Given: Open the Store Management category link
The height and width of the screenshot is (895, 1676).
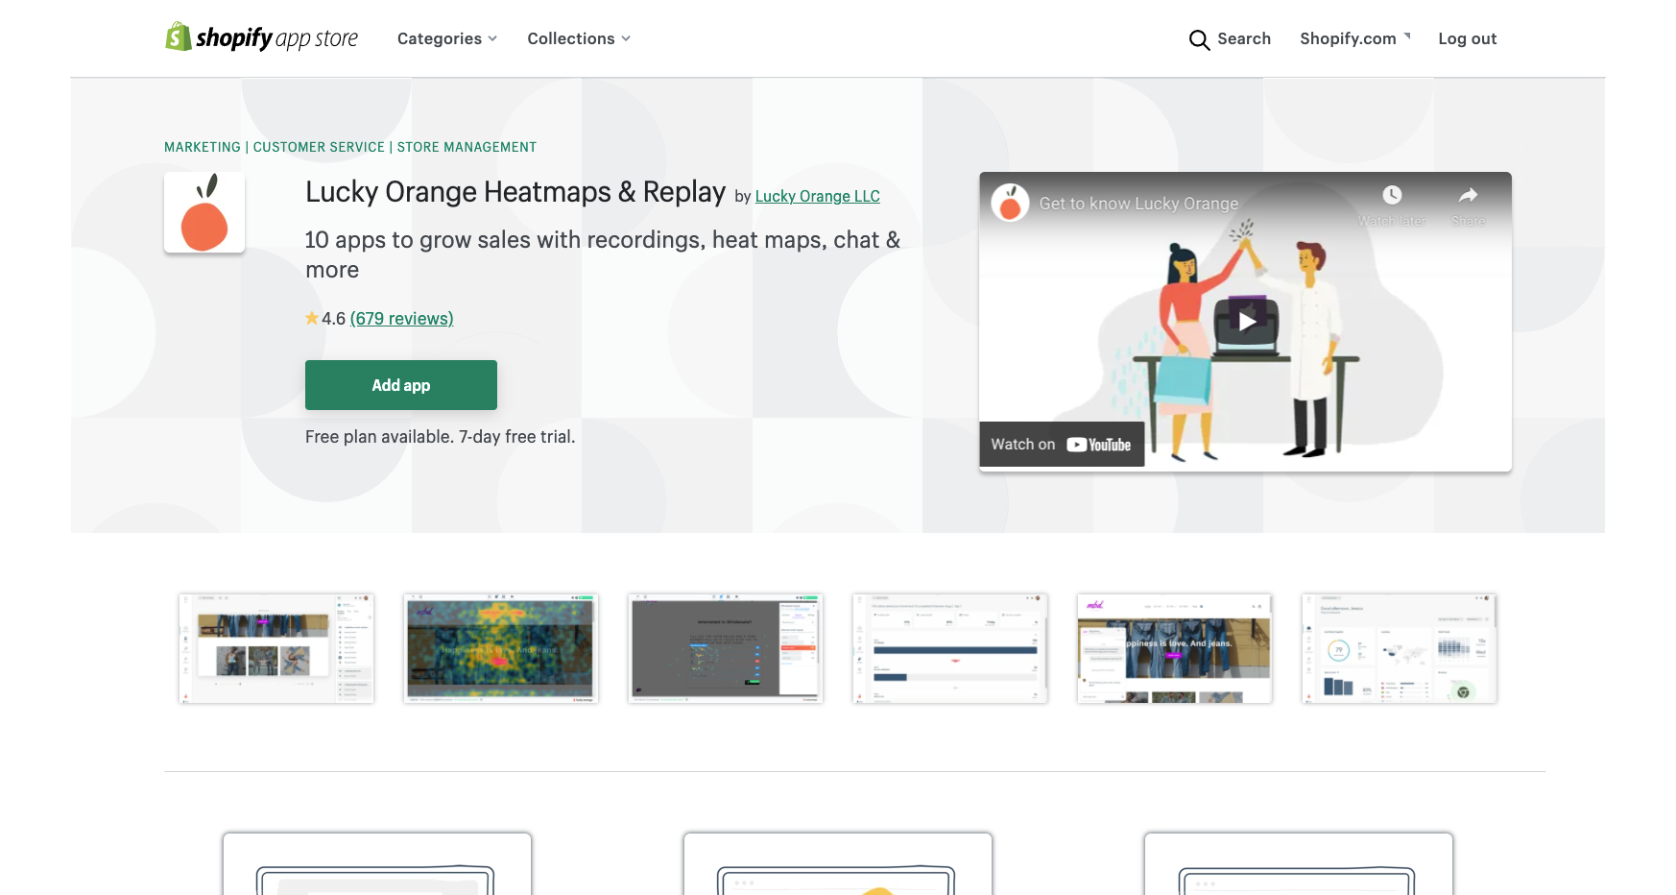Looking at the screenshot, I should pos(467,147).
